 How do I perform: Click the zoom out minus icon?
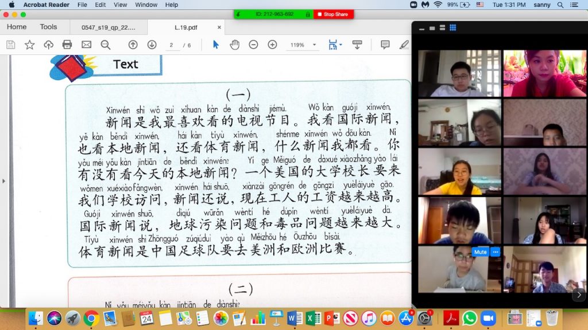[253, 45]
